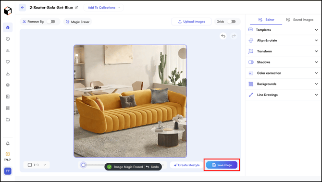
Task: Expand the Color correction chevron
Action: pyautogui.click(x=316, y=73)
